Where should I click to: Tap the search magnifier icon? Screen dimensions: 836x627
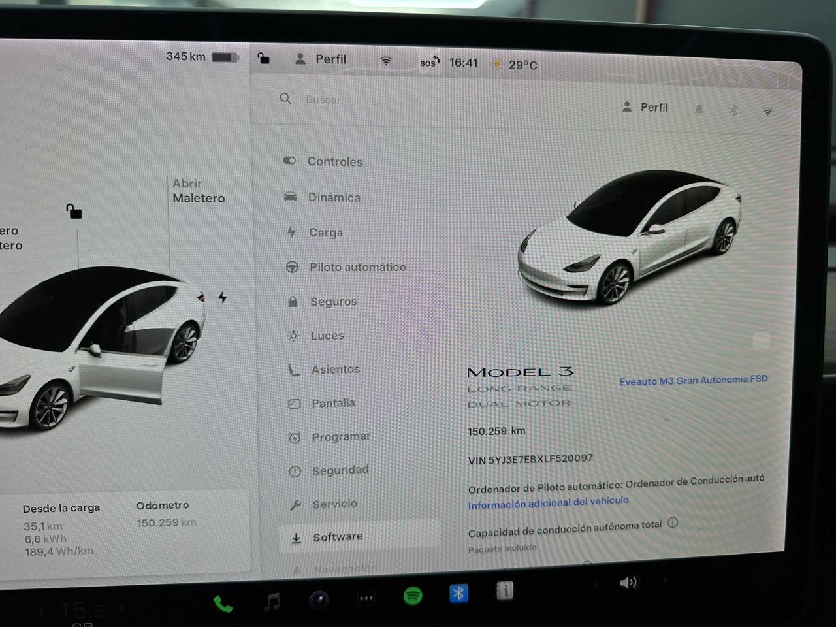[285, 99]
